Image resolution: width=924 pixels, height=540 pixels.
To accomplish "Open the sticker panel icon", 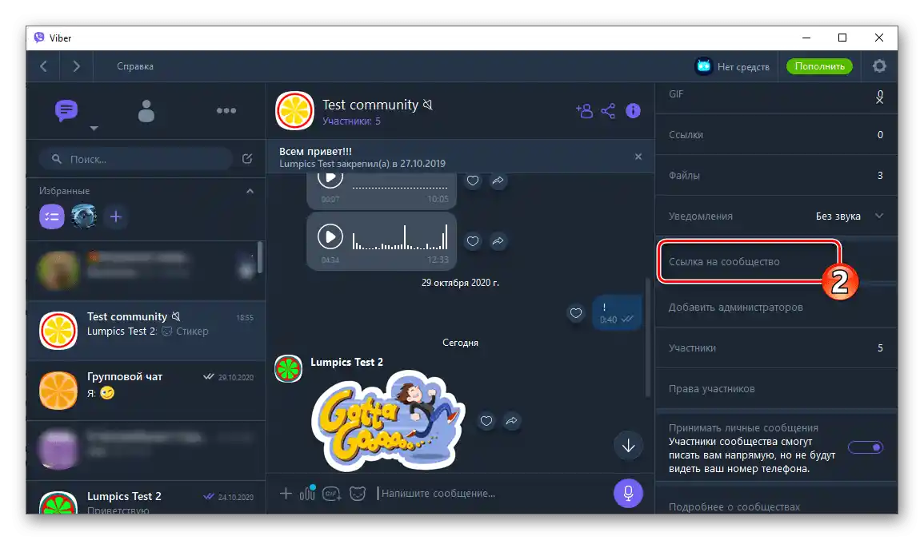I will 358,493.
